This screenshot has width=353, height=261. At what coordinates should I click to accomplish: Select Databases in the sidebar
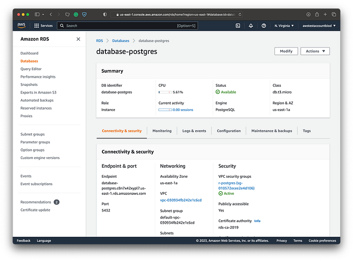click(29, 61)
